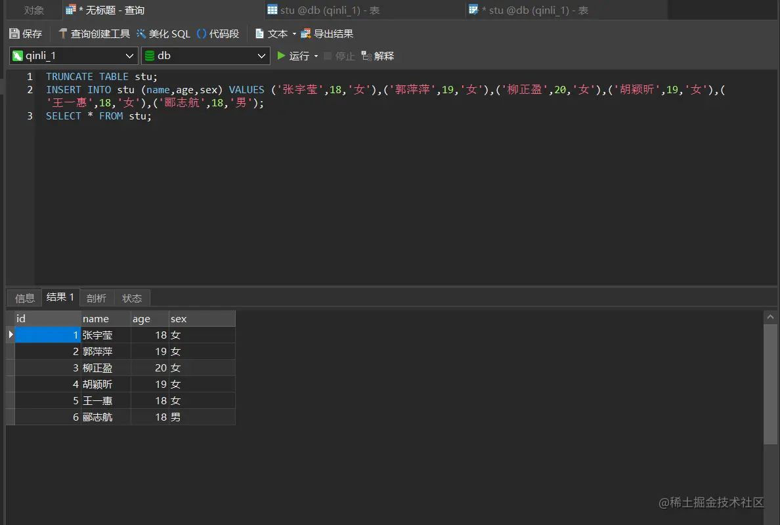This screenshot has height=525, width=780.
Task: Open the Info (信息) result tab
Action: (x=25, y=298)
